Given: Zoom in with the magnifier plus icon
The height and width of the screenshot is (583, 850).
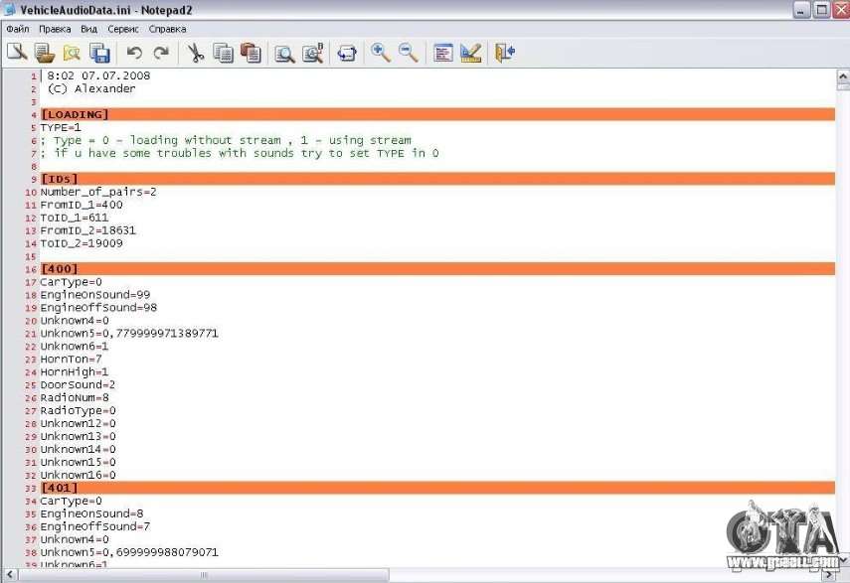Looking at the screenshot, I should coord(381,53).
